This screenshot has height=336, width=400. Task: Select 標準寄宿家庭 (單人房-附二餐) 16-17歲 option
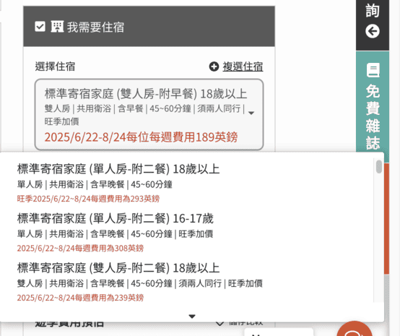pos(188,233)
